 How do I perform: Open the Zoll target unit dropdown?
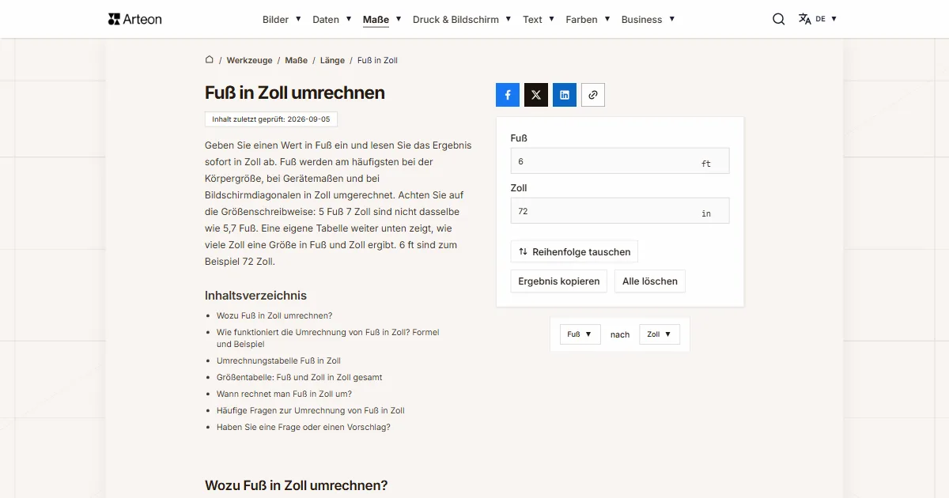pyautogui.click(x=660, y=334)
